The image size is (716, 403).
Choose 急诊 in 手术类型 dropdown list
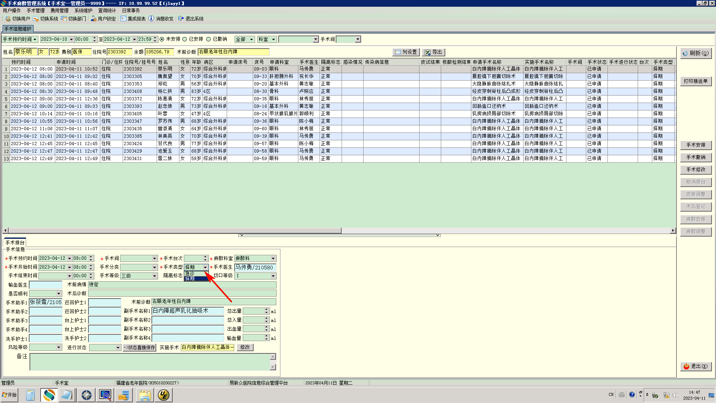(x=190, y=274)
